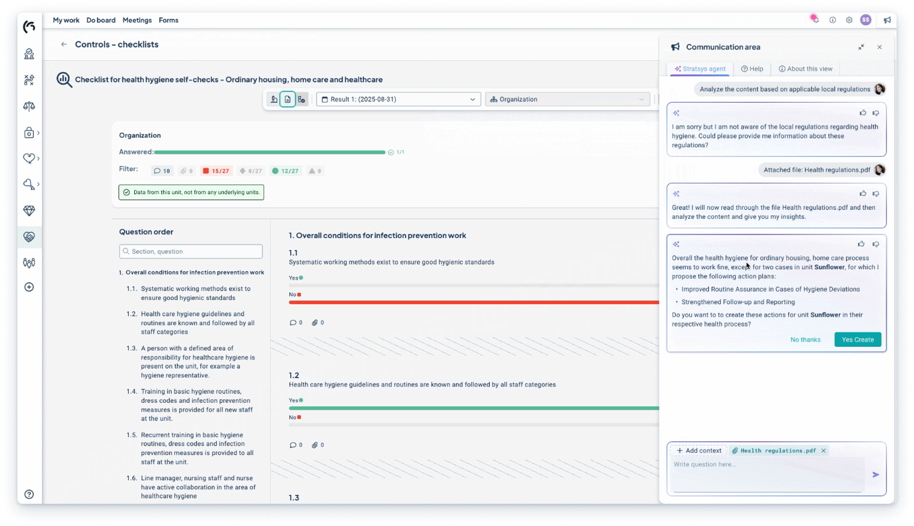
Task: Switch to the About this view tab
Action: pyautogui.click(x=805, y=69)
